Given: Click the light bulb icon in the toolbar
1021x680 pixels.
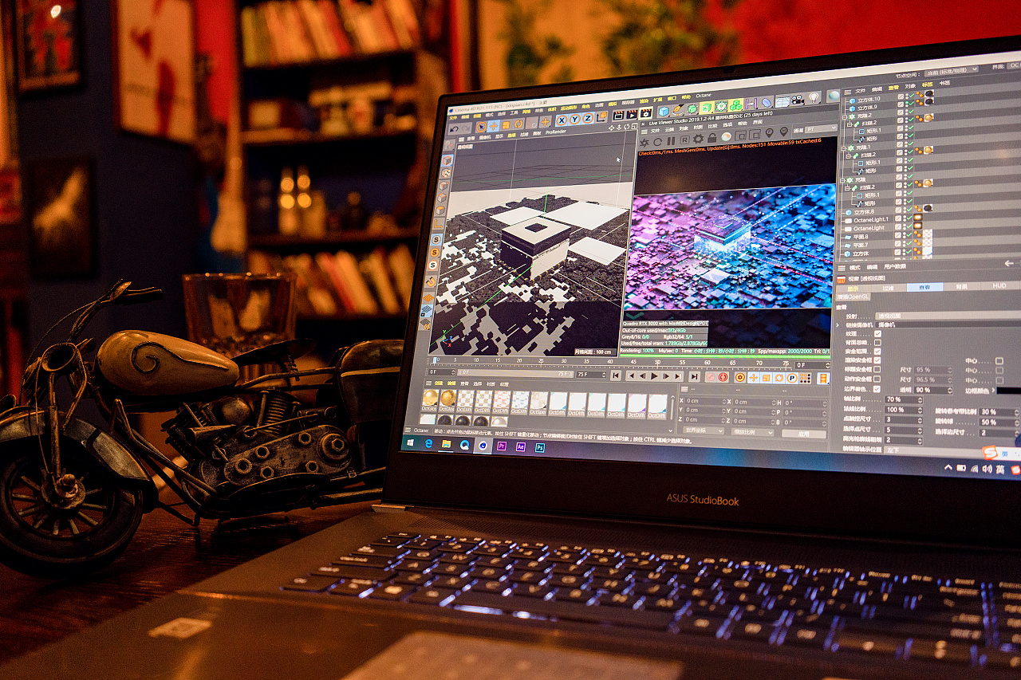Looking at the screenshot, I should (813, 98).
